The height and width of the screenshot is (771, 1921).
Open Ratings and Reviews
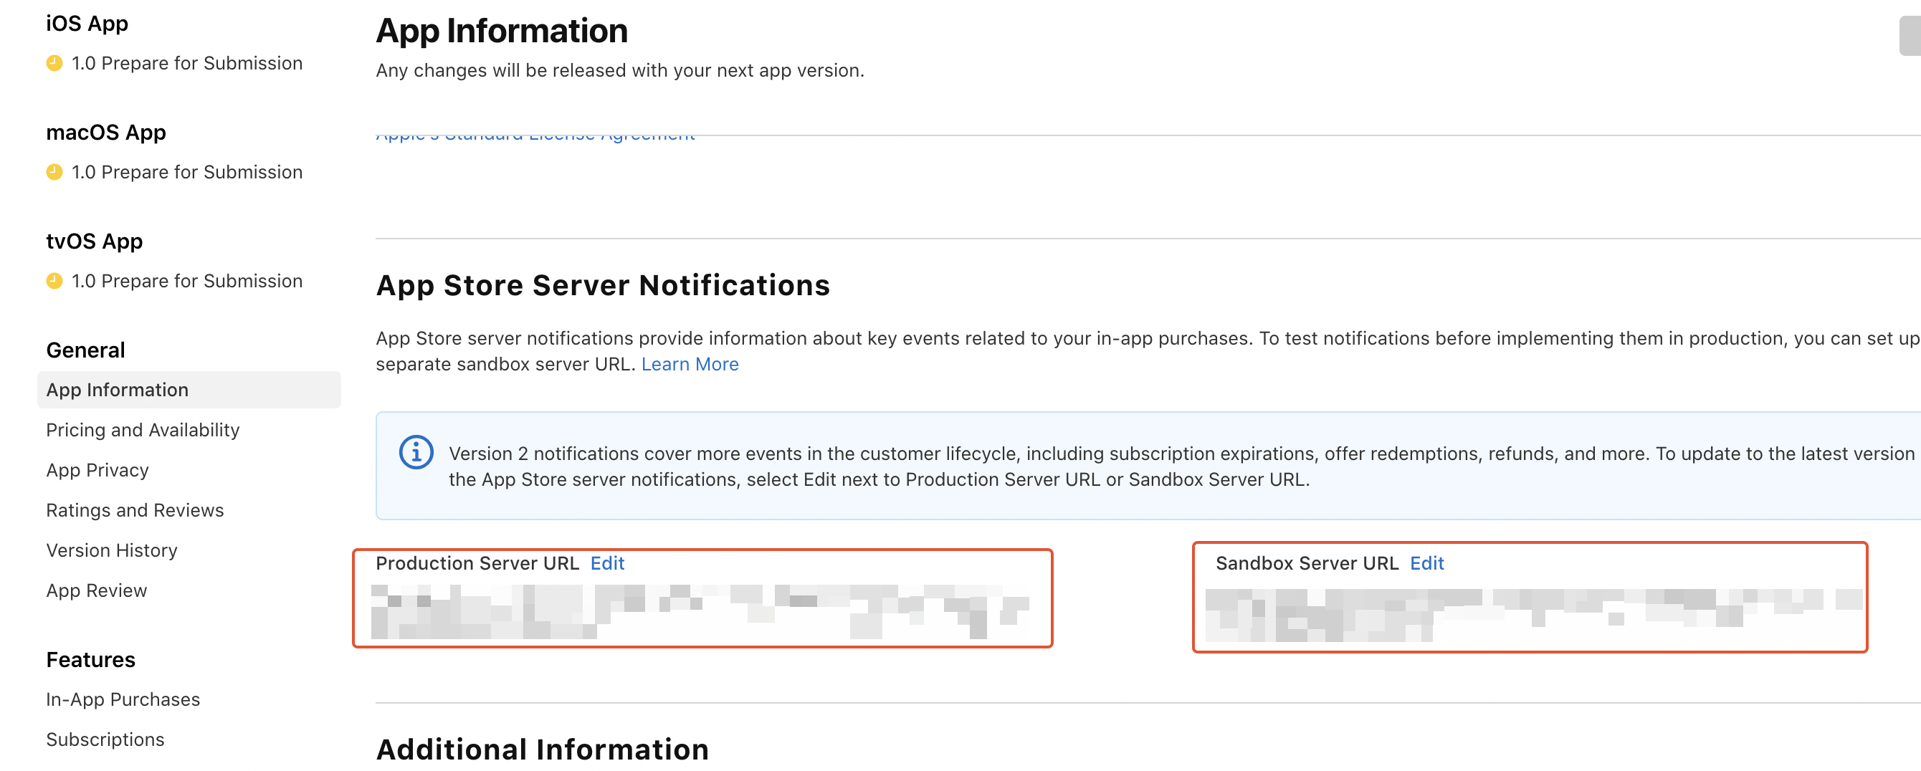tap(134, 511)
